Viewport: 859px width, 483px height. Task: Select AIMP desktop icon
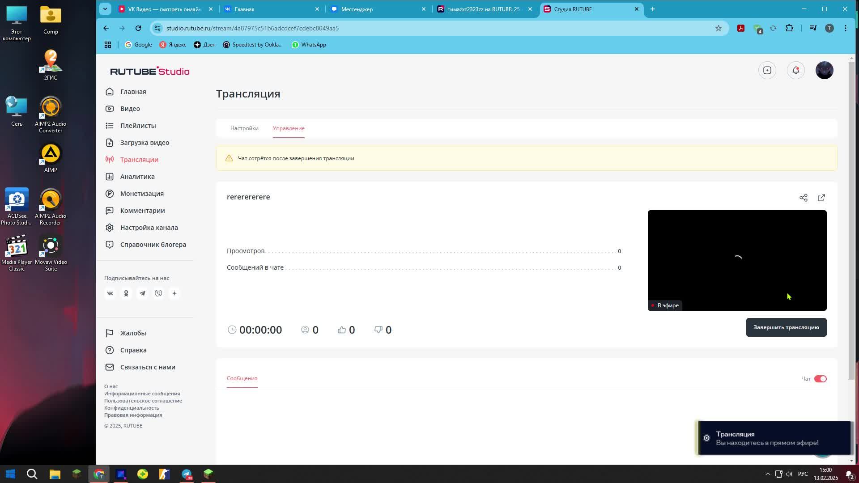(51, 158)
